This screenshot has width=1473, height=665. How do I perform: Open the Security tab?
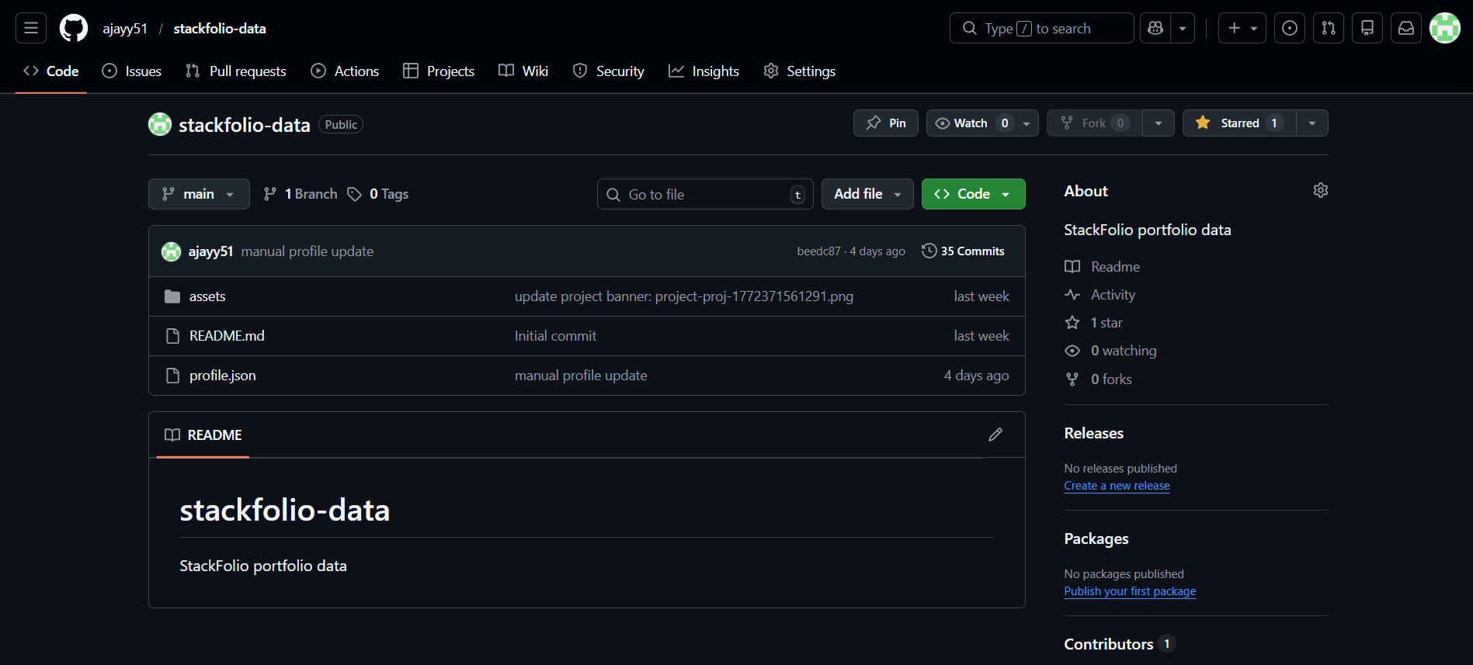coord(609,71)
